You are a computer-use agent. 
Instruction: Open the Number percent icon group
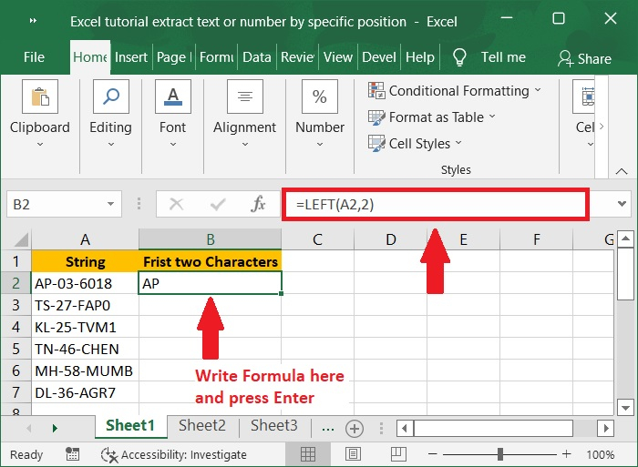pos(319,96)
